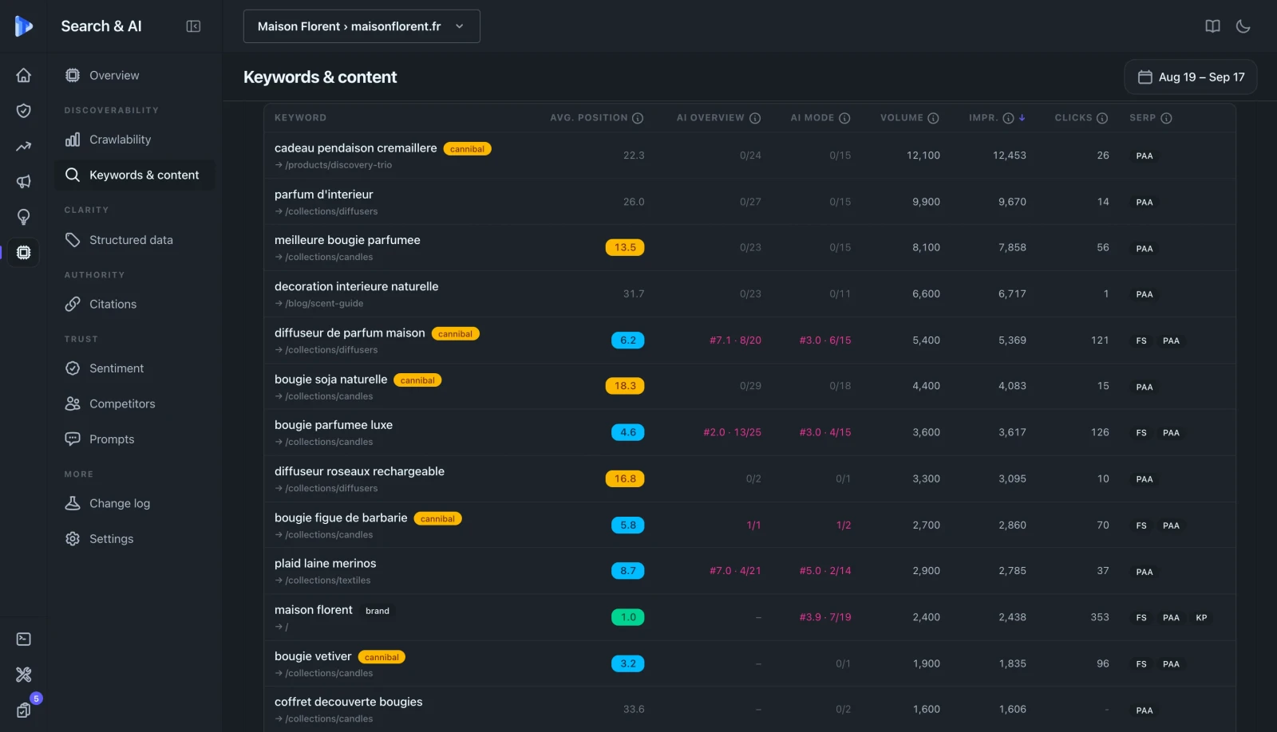This screenshot has width=1277, height=732.
Task: Open the Aug 19 – Sep 17 date picker
Action: click(1191, 77)
